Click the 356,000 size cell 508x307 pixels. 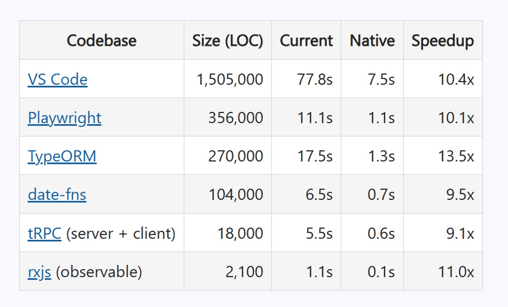point(235,118)
